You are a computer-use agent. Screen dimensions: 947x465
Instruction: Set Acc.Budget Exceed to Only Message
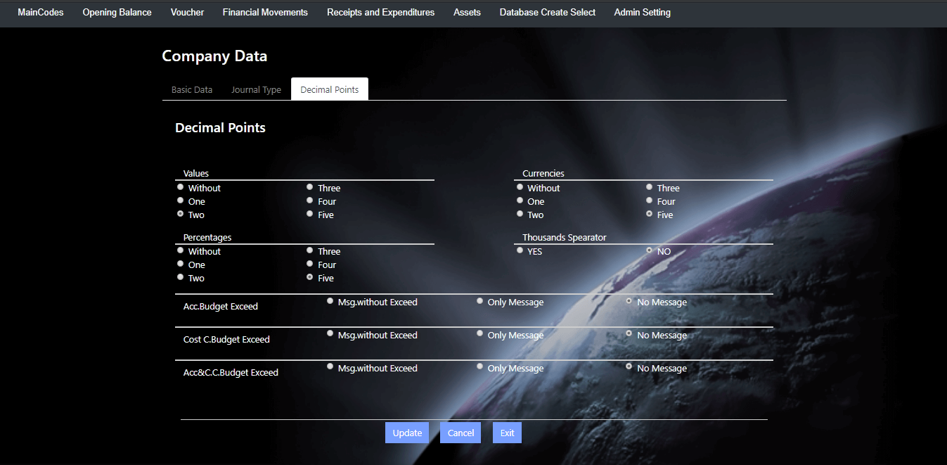(x=480, y=301)
